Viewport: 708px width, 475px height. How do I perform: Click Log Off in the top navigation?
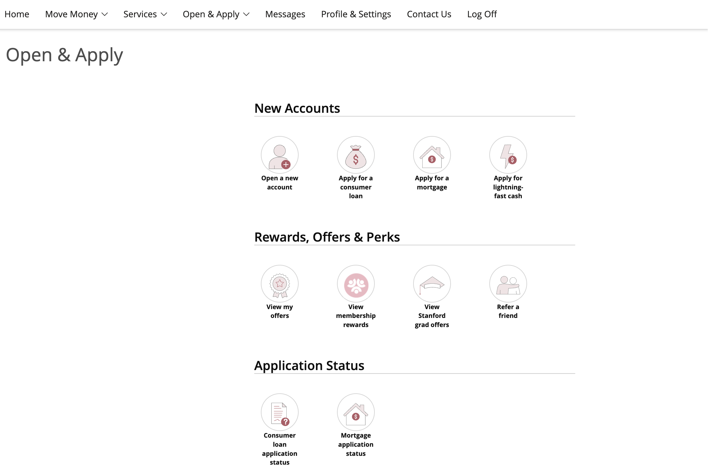[x=482, y=14]
